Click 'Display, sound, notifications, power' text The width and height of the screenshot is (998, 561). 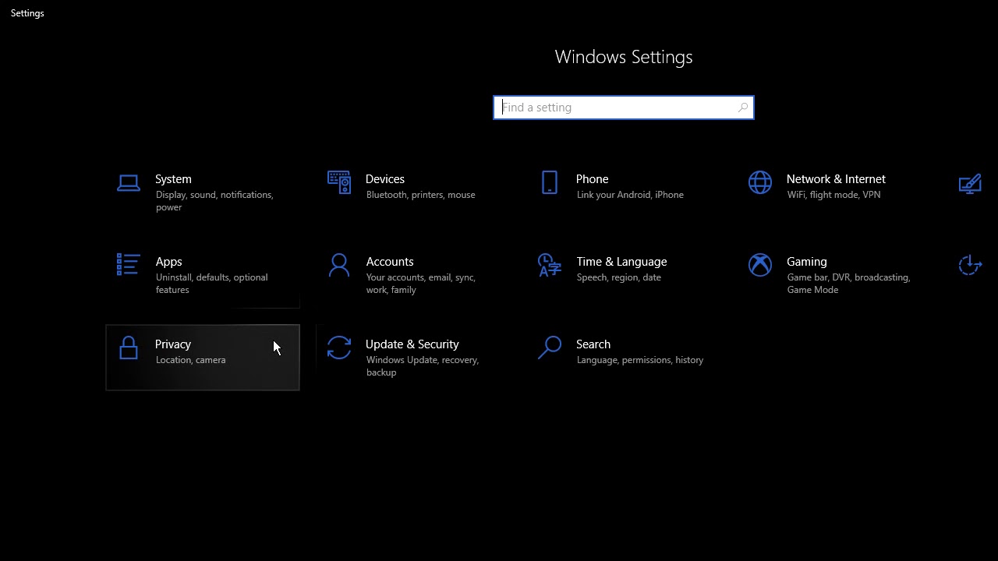tap(214, 201)
